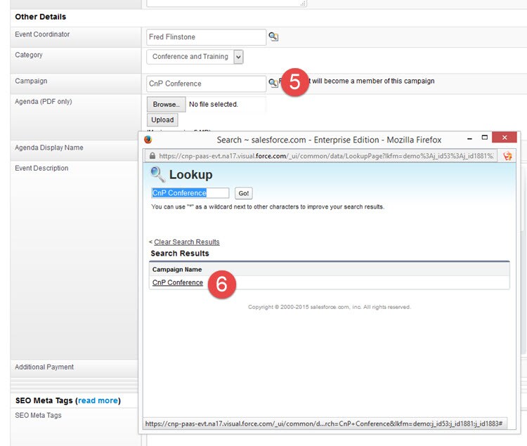Click the Agenda (PDF only) label
Image resolution: width=527 pixels, height=446 pixels.
click(x=44, y=101)
